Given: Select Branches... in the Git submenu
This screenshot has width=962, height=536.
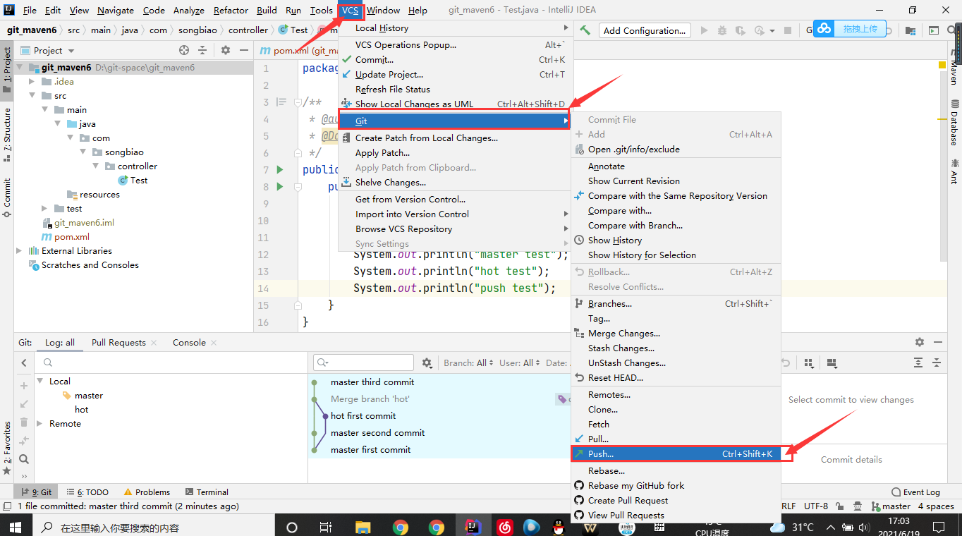Looking at the screenshot, I should (x=676, y=304).
